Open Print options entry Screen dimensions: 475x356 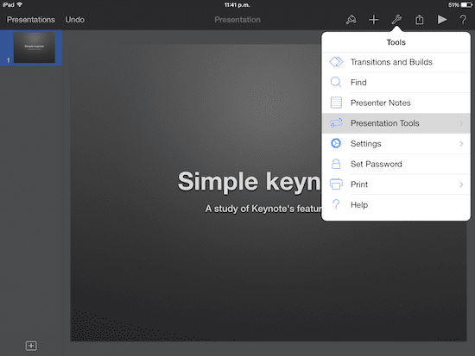396,184
